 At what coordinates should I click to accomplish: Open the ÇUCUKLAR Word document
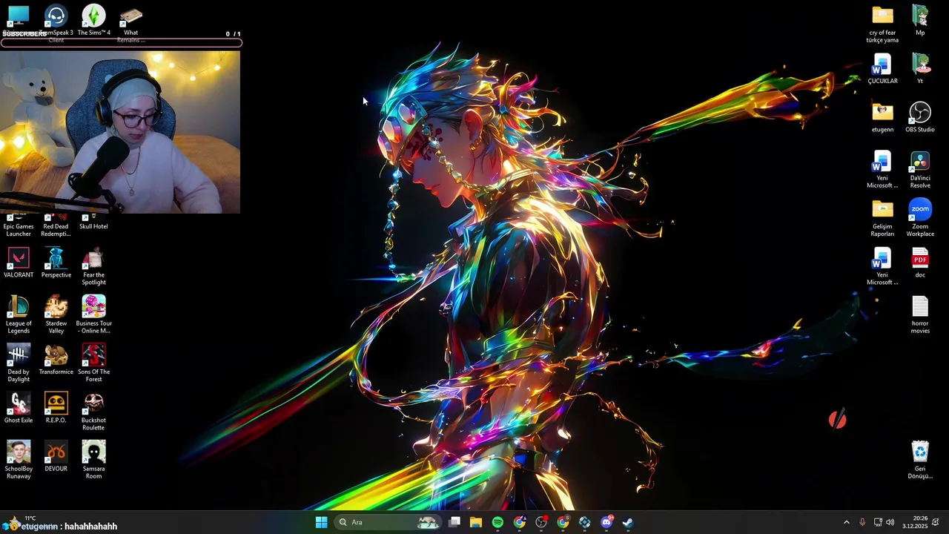point(882,65)
